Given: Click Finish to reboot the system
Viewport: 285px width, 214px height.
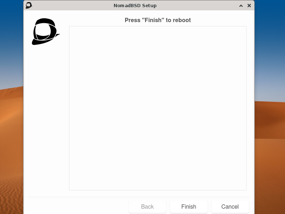Looking at the screenshot, I should click(189, 207).
